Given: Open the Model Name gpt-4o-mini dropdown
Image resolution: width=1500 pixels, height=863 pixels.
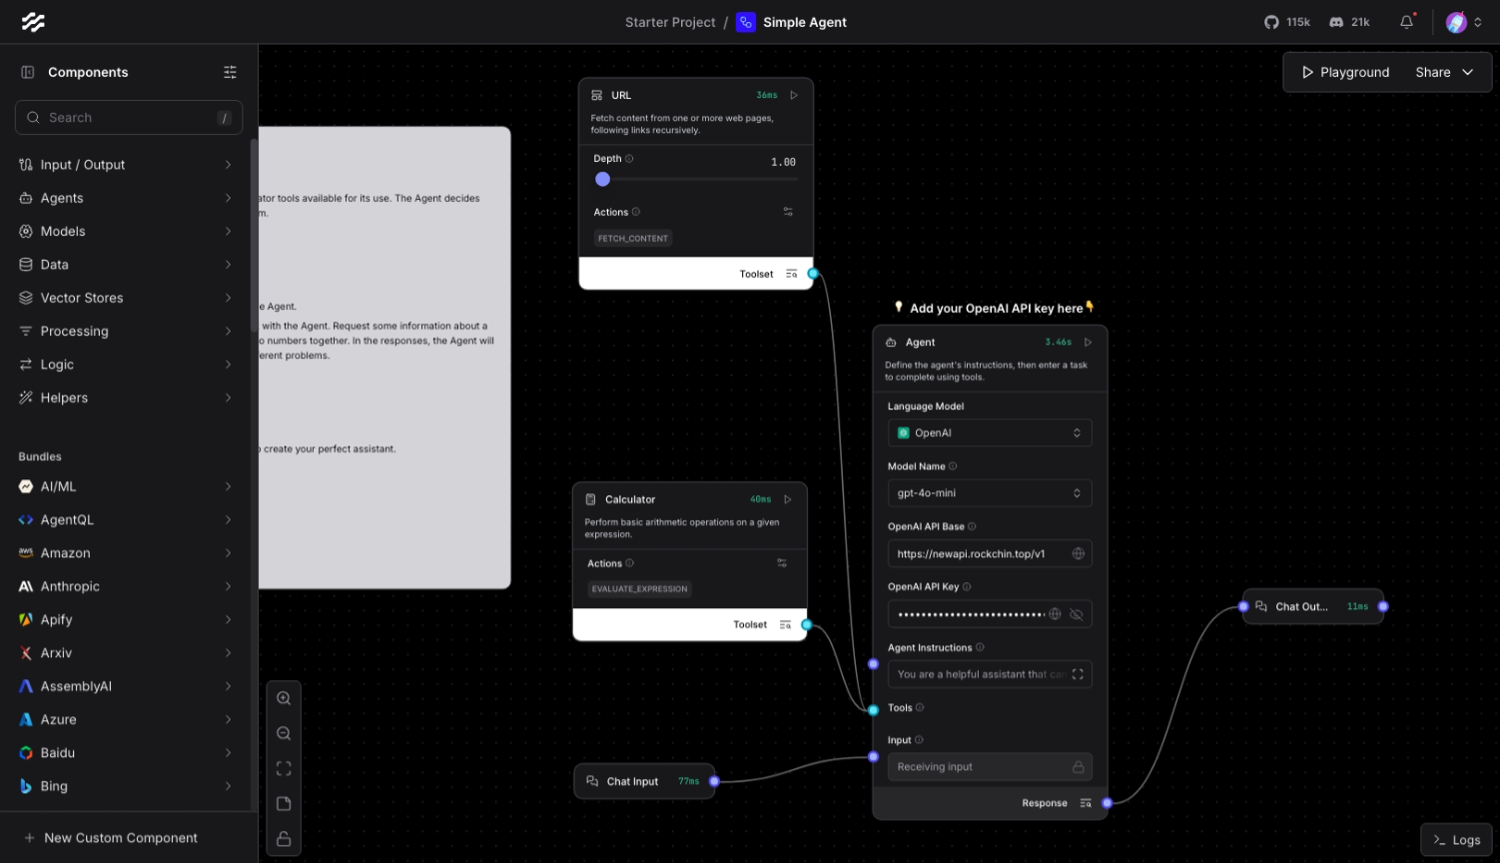Looking at the screenshot, I should coord(989,493).
